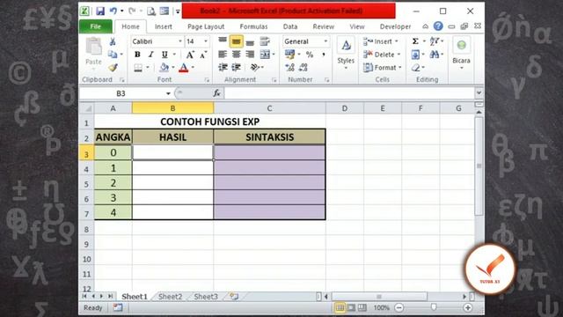Expand the Bicara dropdown
Viewport: 563px width, 317px height.
462,69
